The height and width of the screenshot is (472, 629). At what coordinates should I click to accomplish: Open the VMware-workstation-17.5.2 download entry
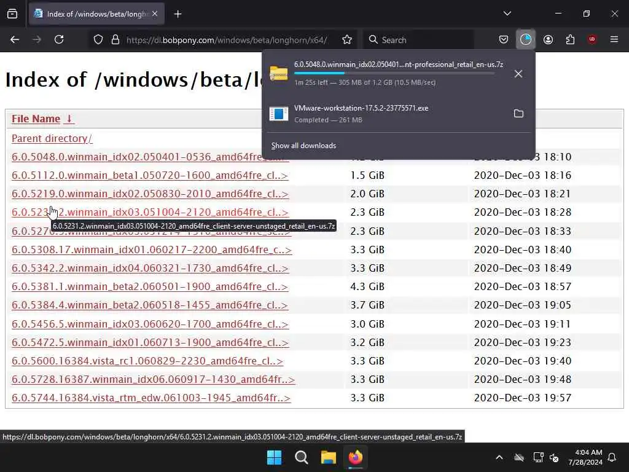tap(385, 114)
